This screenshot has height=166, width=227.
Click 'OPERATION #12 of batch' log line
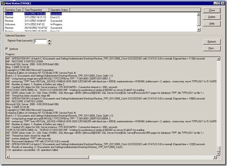(105, 99)
